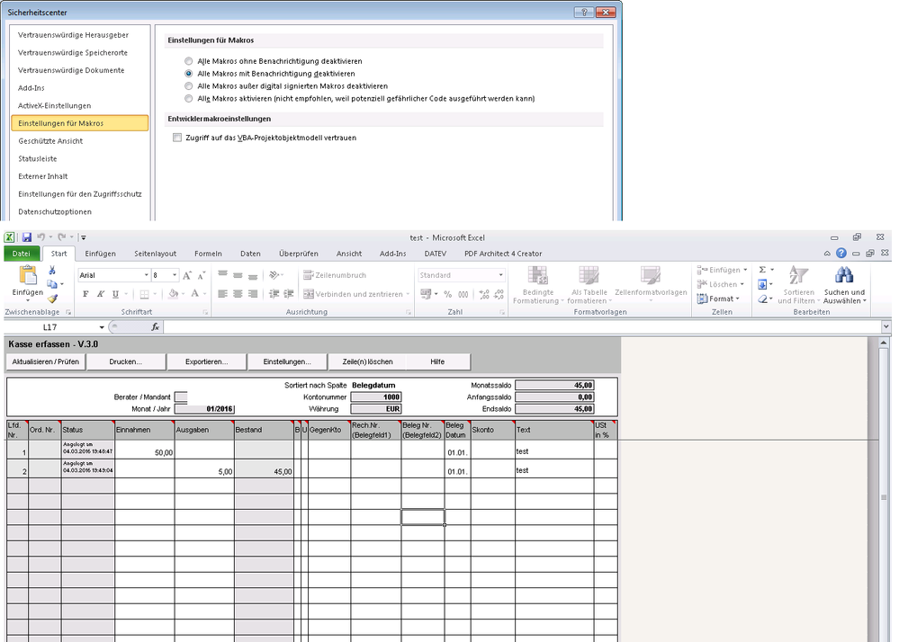
Task: Click the AutoSum sigma icon
Action: coord(762,270)
